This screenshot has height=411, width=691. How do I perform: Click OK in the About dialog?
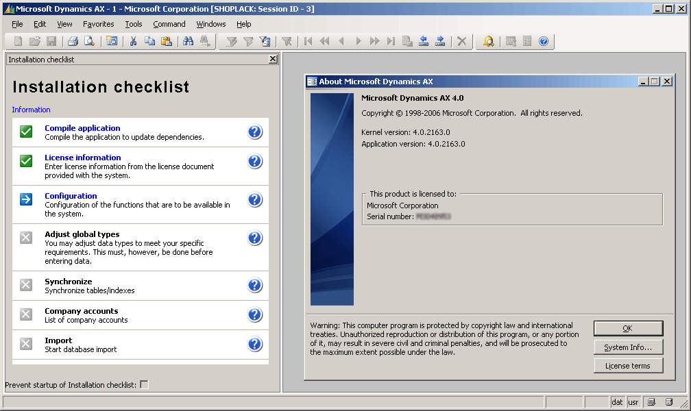point(628,328)
